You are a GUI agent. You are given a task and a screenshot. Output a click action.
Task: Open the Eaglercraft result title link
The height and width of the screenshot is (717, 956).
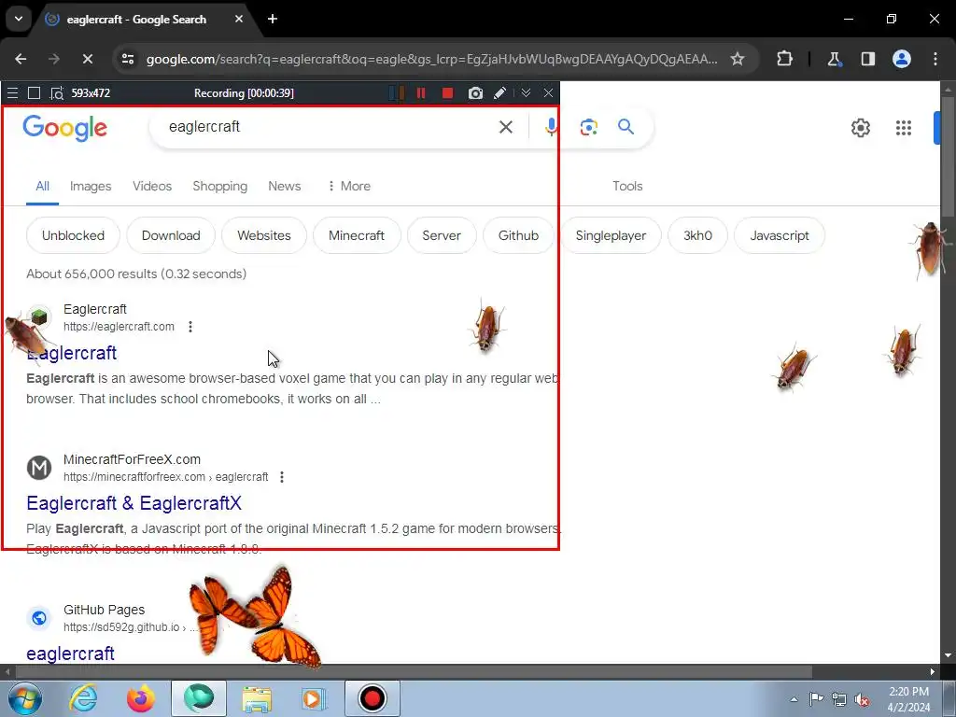pyautogui.click(x=71, y=353)
